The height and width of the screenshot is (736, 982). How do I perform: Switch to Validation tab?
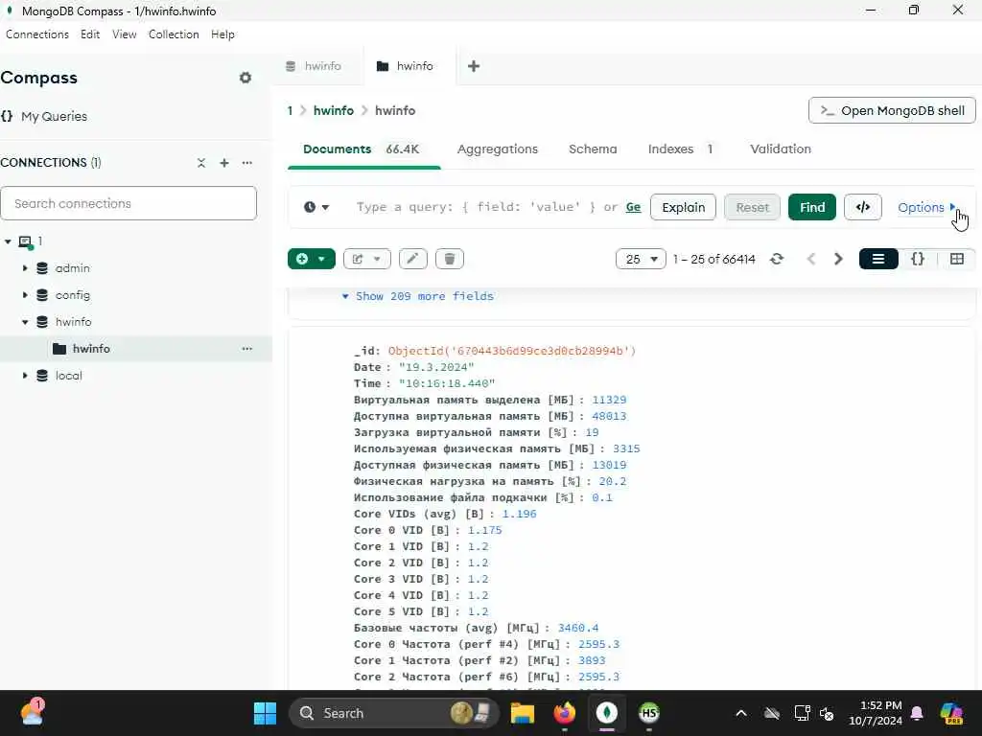781,149
